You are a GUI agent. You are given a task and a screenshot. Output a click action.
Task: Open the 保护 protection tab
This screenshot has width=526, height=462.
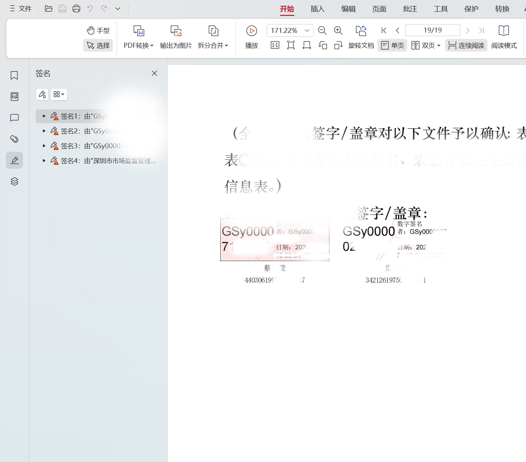pyautogui.click(x=471, y=9)
